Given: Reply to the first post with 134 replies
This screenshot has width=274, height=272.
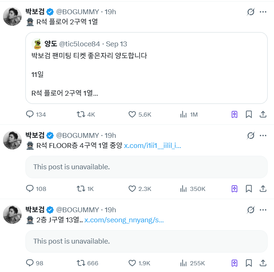Looking at the screenshot, I should point(30,114).
